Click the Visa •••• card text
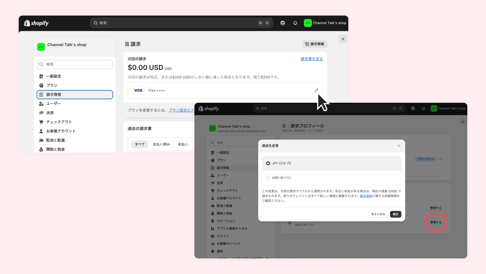 [x=156, y=90]
